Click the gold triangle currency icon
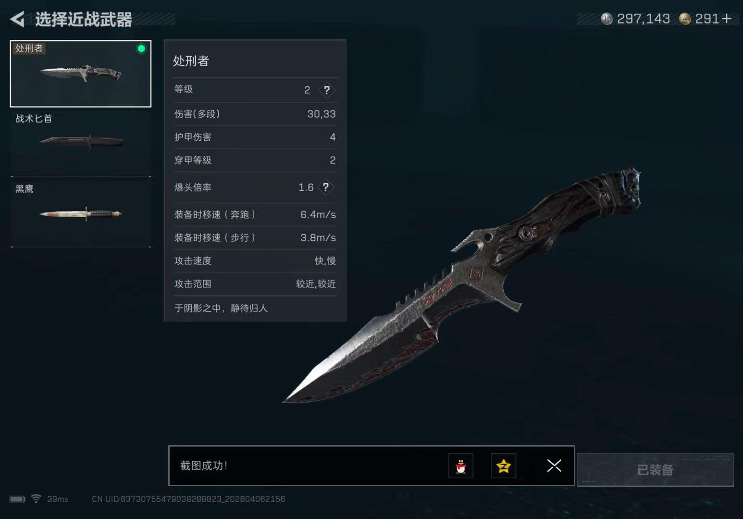The height and width of the screenshot is (519, 743). click(685, 19)
